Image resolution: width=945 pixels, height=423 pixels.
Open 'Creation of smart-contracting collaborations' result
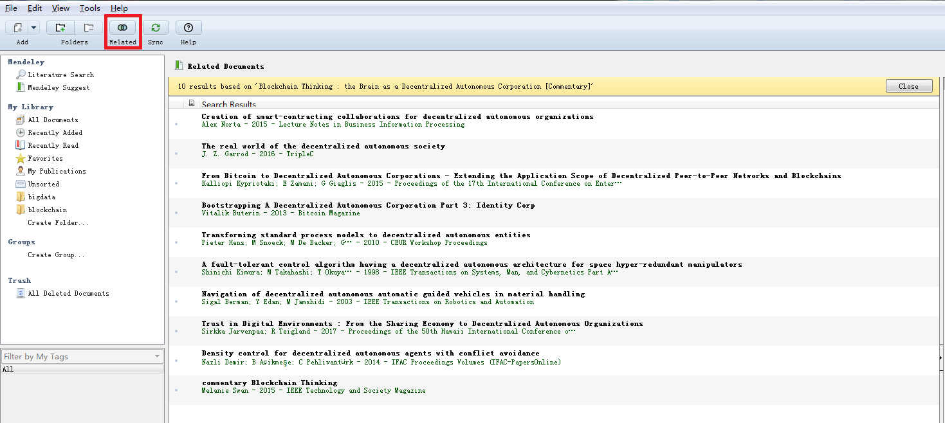click(398, 116)
